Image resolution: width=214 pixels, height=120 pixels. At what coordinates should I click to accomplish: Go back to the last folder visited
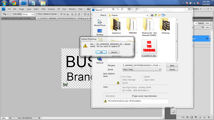[152, 15]
